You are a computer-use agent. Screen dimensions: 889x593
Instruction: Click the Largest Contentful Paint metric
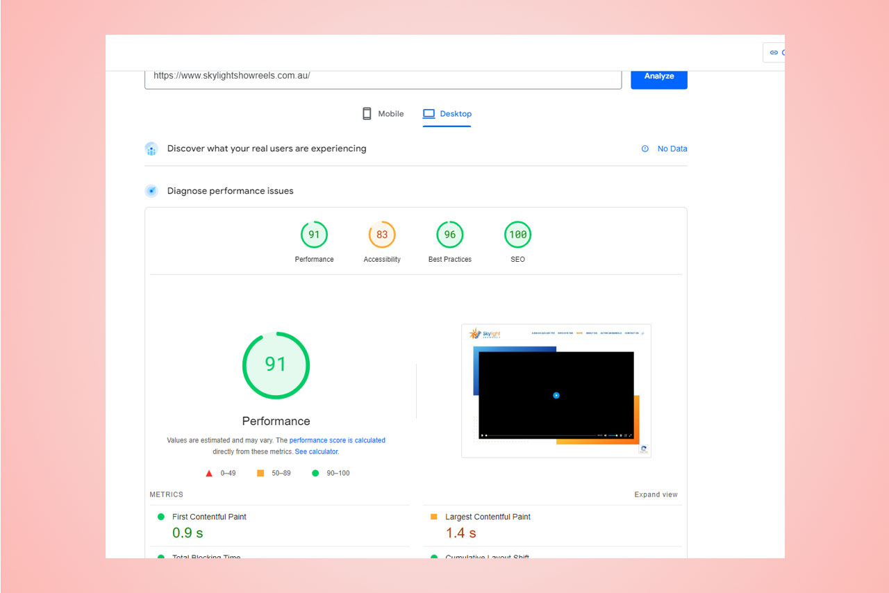coord(553,526)
